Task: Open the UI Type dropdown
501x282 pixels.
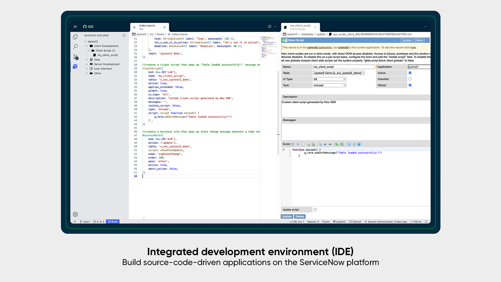Action: (329, 79)
